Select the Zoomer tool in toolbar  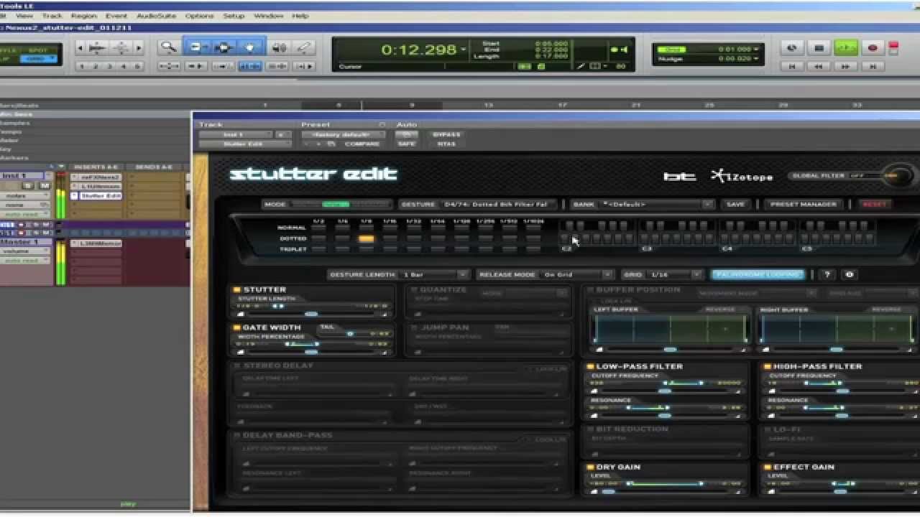pos(169,47)
